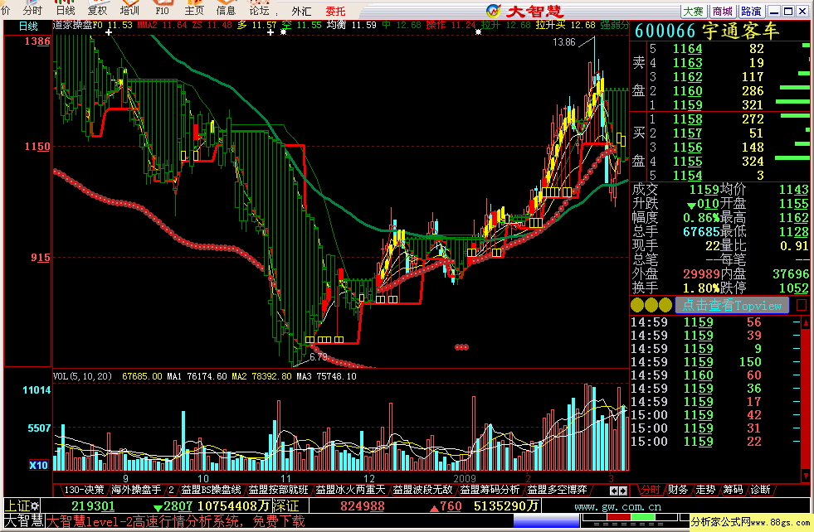Click the 点击查看Topview button

click(732, 306)
